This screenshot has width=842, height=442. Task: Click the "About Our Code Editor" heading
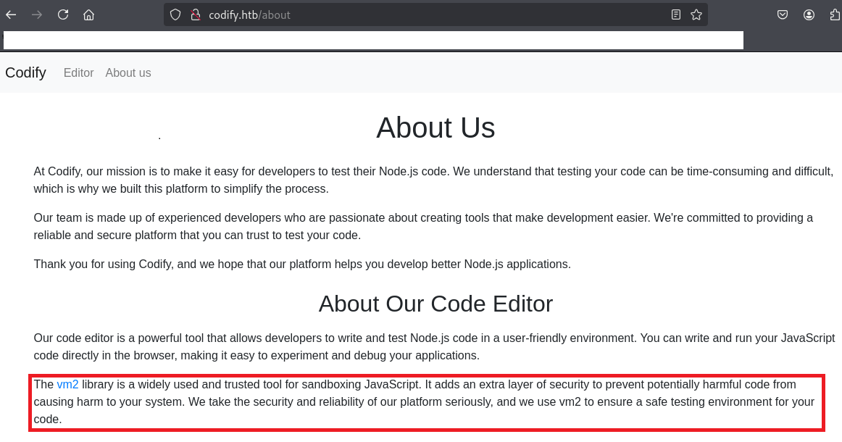tap(435, 304)
